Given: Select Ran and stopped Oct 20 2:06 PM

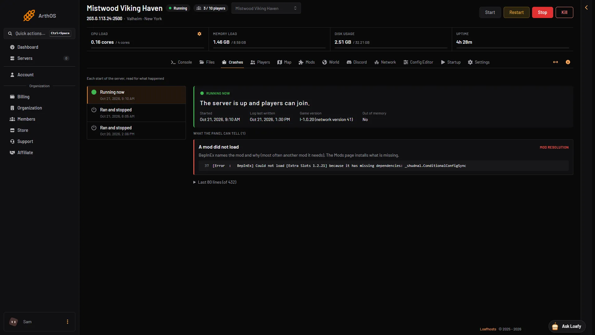Looking at the screenshot, I should coord(136,131).
